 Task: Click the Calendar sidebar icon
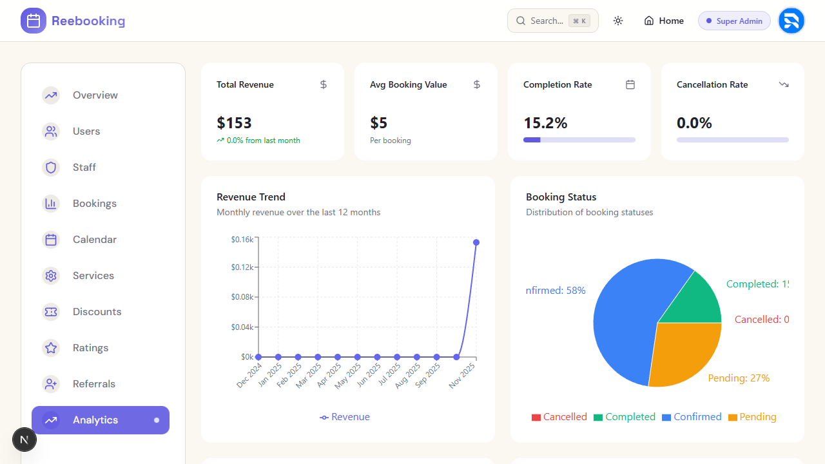coord(51,240)
